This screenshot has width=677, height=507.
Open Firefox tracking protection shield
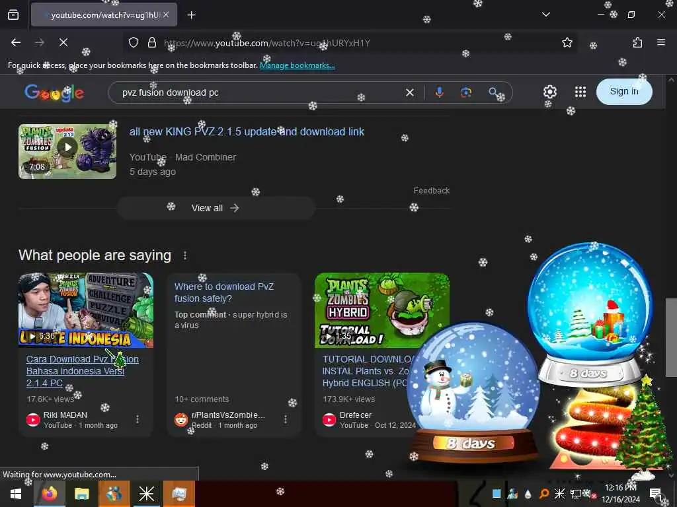pos(134,42)
